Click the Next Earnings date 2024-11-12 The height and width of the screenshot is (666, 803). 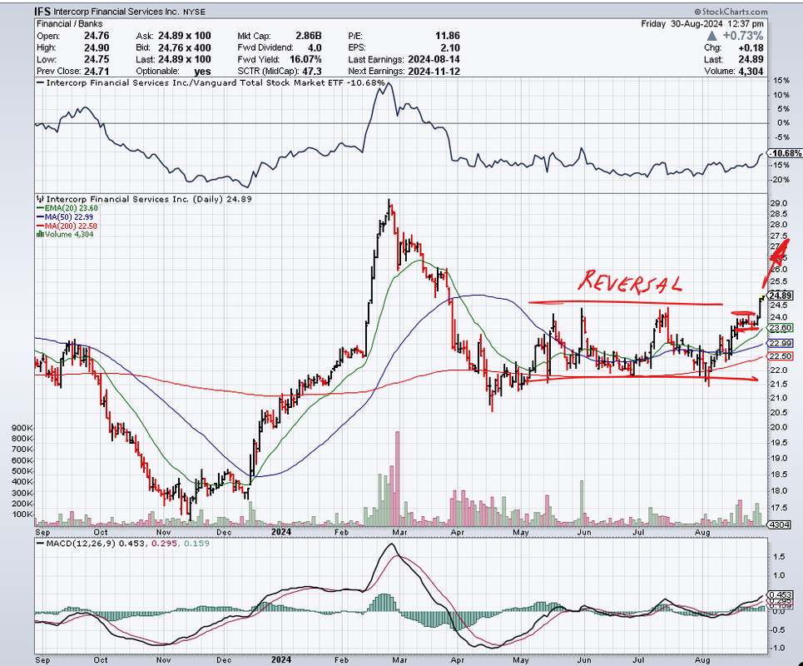[x=434, y=72]
